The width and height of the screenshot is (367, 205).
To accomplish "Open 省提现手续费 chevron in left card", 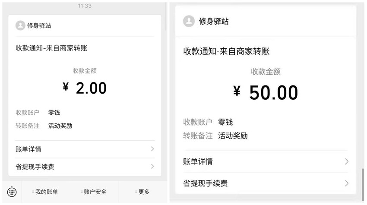I will pos(152,167).
